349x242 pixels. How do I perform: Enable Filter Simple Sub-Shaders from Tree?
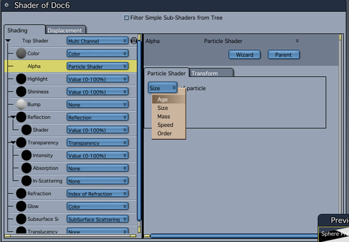click(126, 17)
